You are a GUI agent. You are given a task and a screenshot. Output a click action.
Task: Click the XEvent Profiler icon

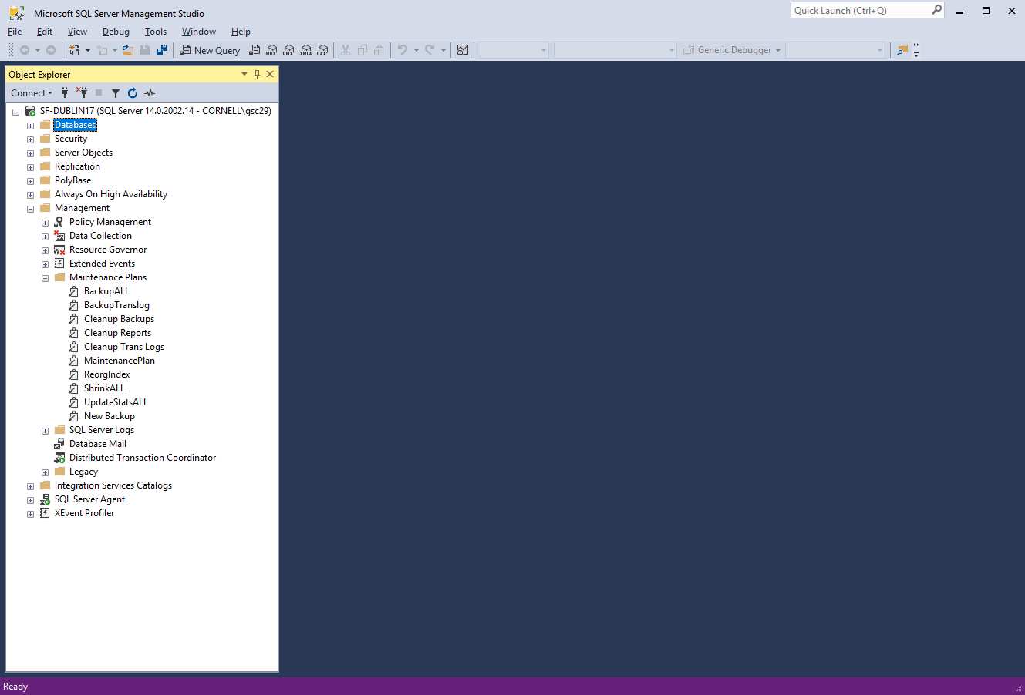point(45,513)
